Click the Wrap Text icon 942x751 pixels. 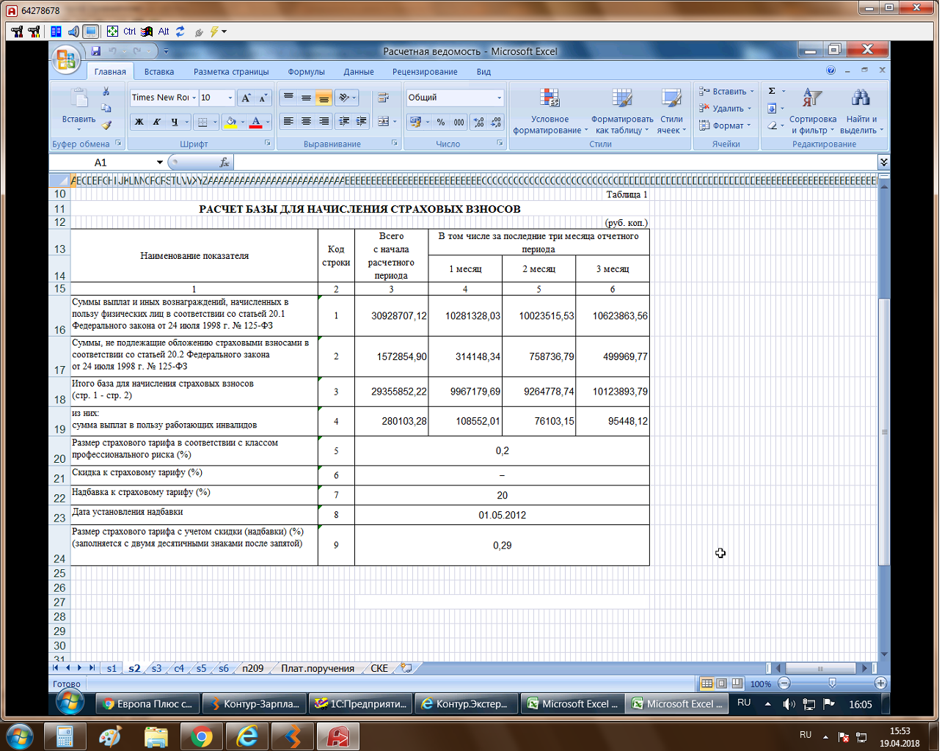383,98
